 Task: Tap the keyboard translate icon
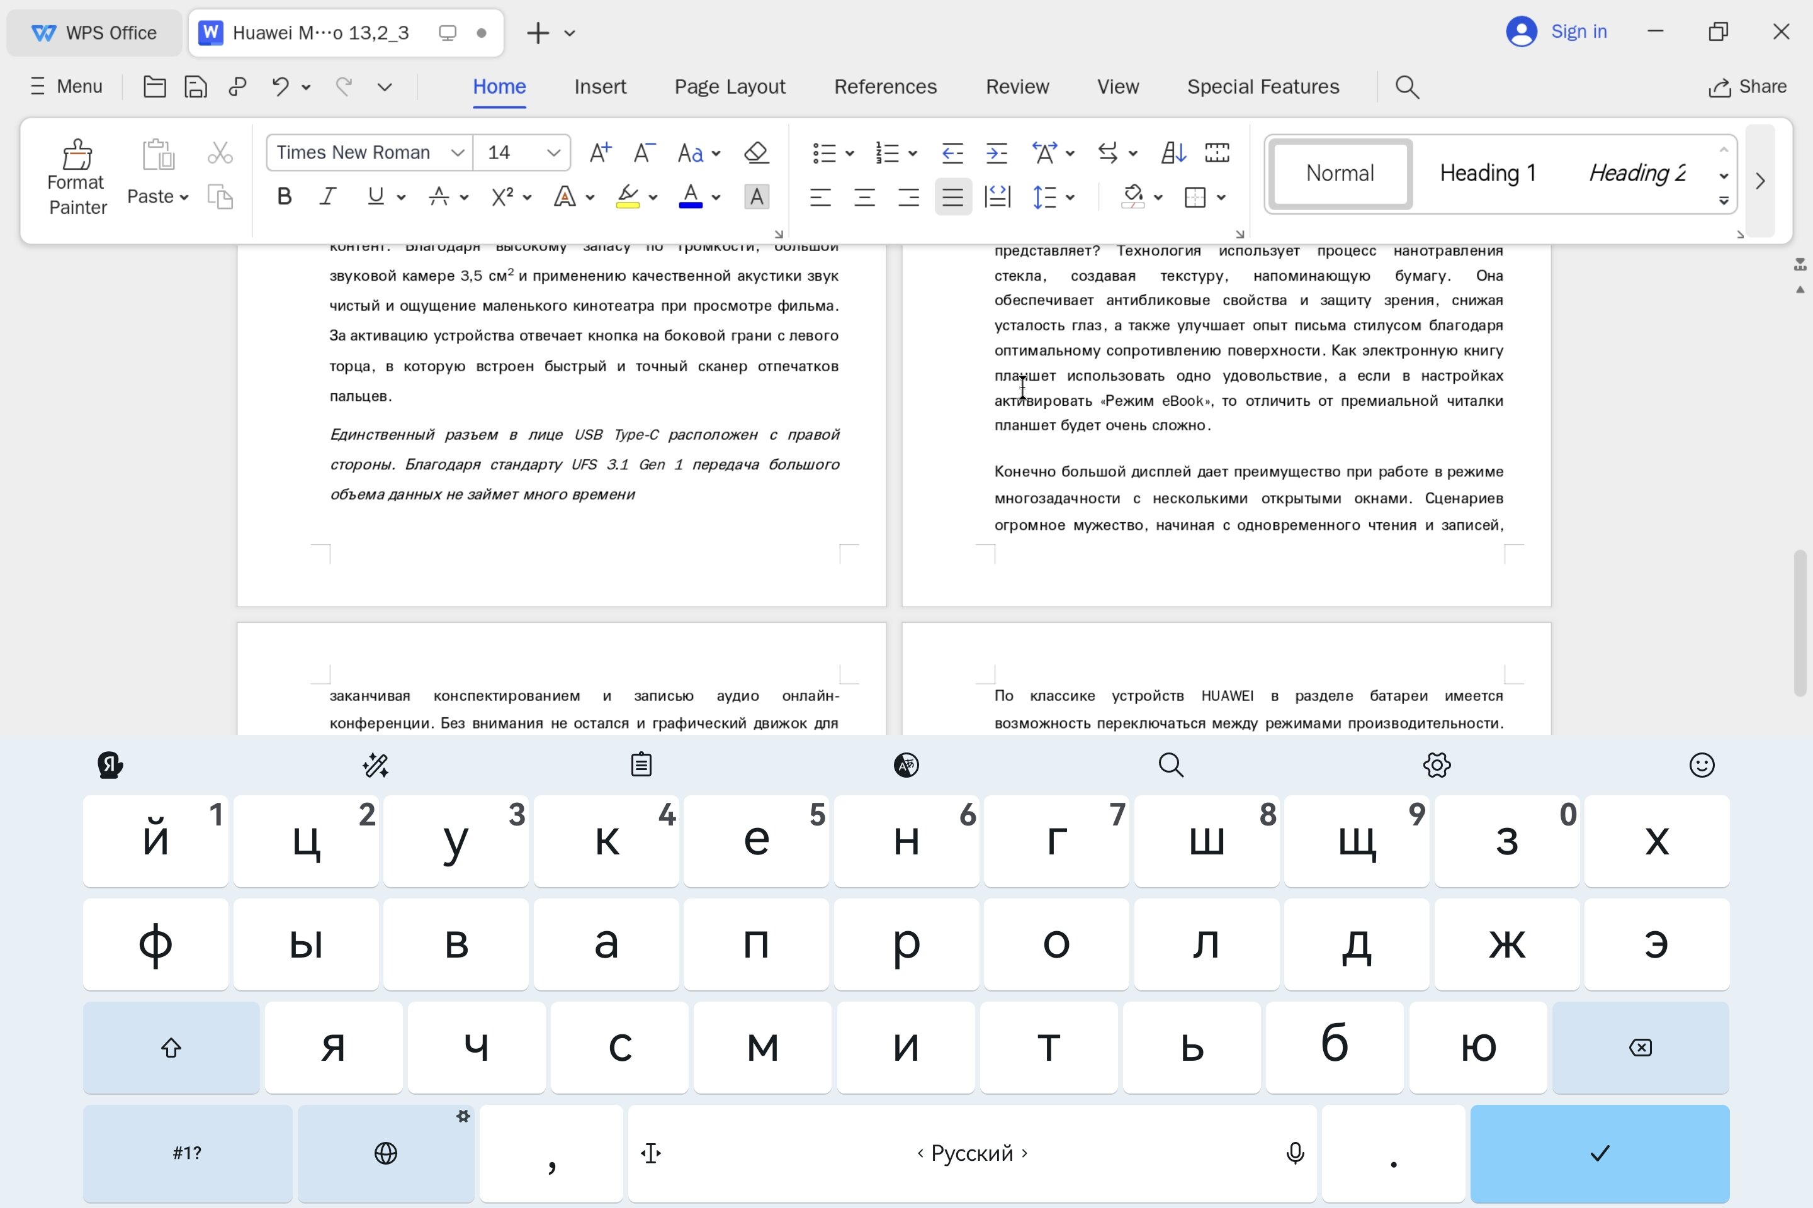click(906, 764)
